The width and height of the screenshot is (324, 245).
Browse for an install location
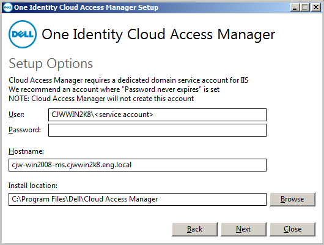[292, 199]
